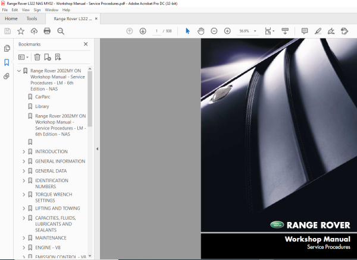Open the zoom percentage dropdown

click(255, 31)
